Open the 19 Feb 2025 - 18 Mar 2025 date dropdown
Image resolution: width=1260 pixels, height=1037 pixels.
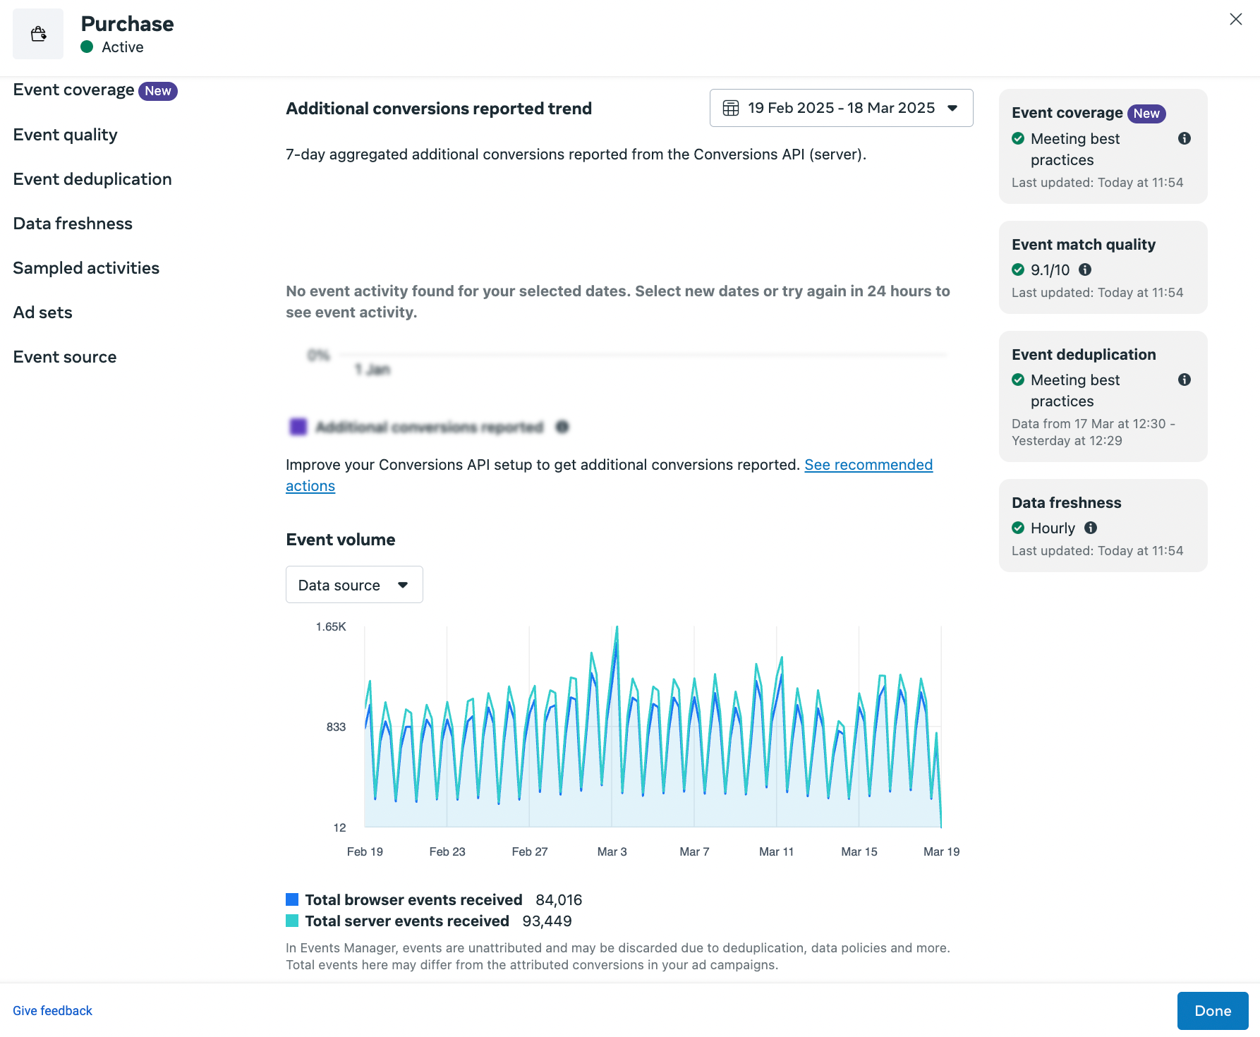(841, 108)
